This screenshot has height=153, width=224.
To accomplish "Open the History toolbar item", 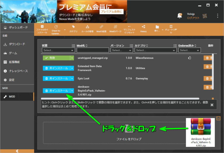I will [143, 29].
